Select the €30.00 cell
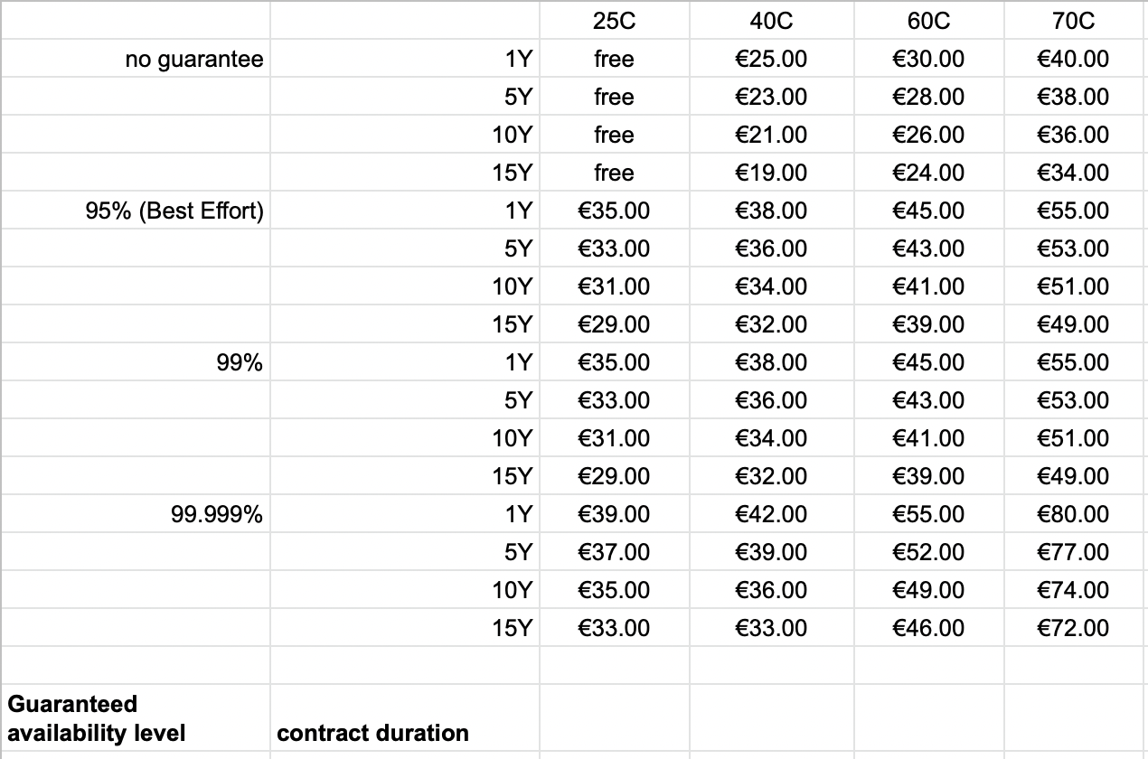Image resolution: width=1148 pixels, height=759 pixels. coord(928,60)
